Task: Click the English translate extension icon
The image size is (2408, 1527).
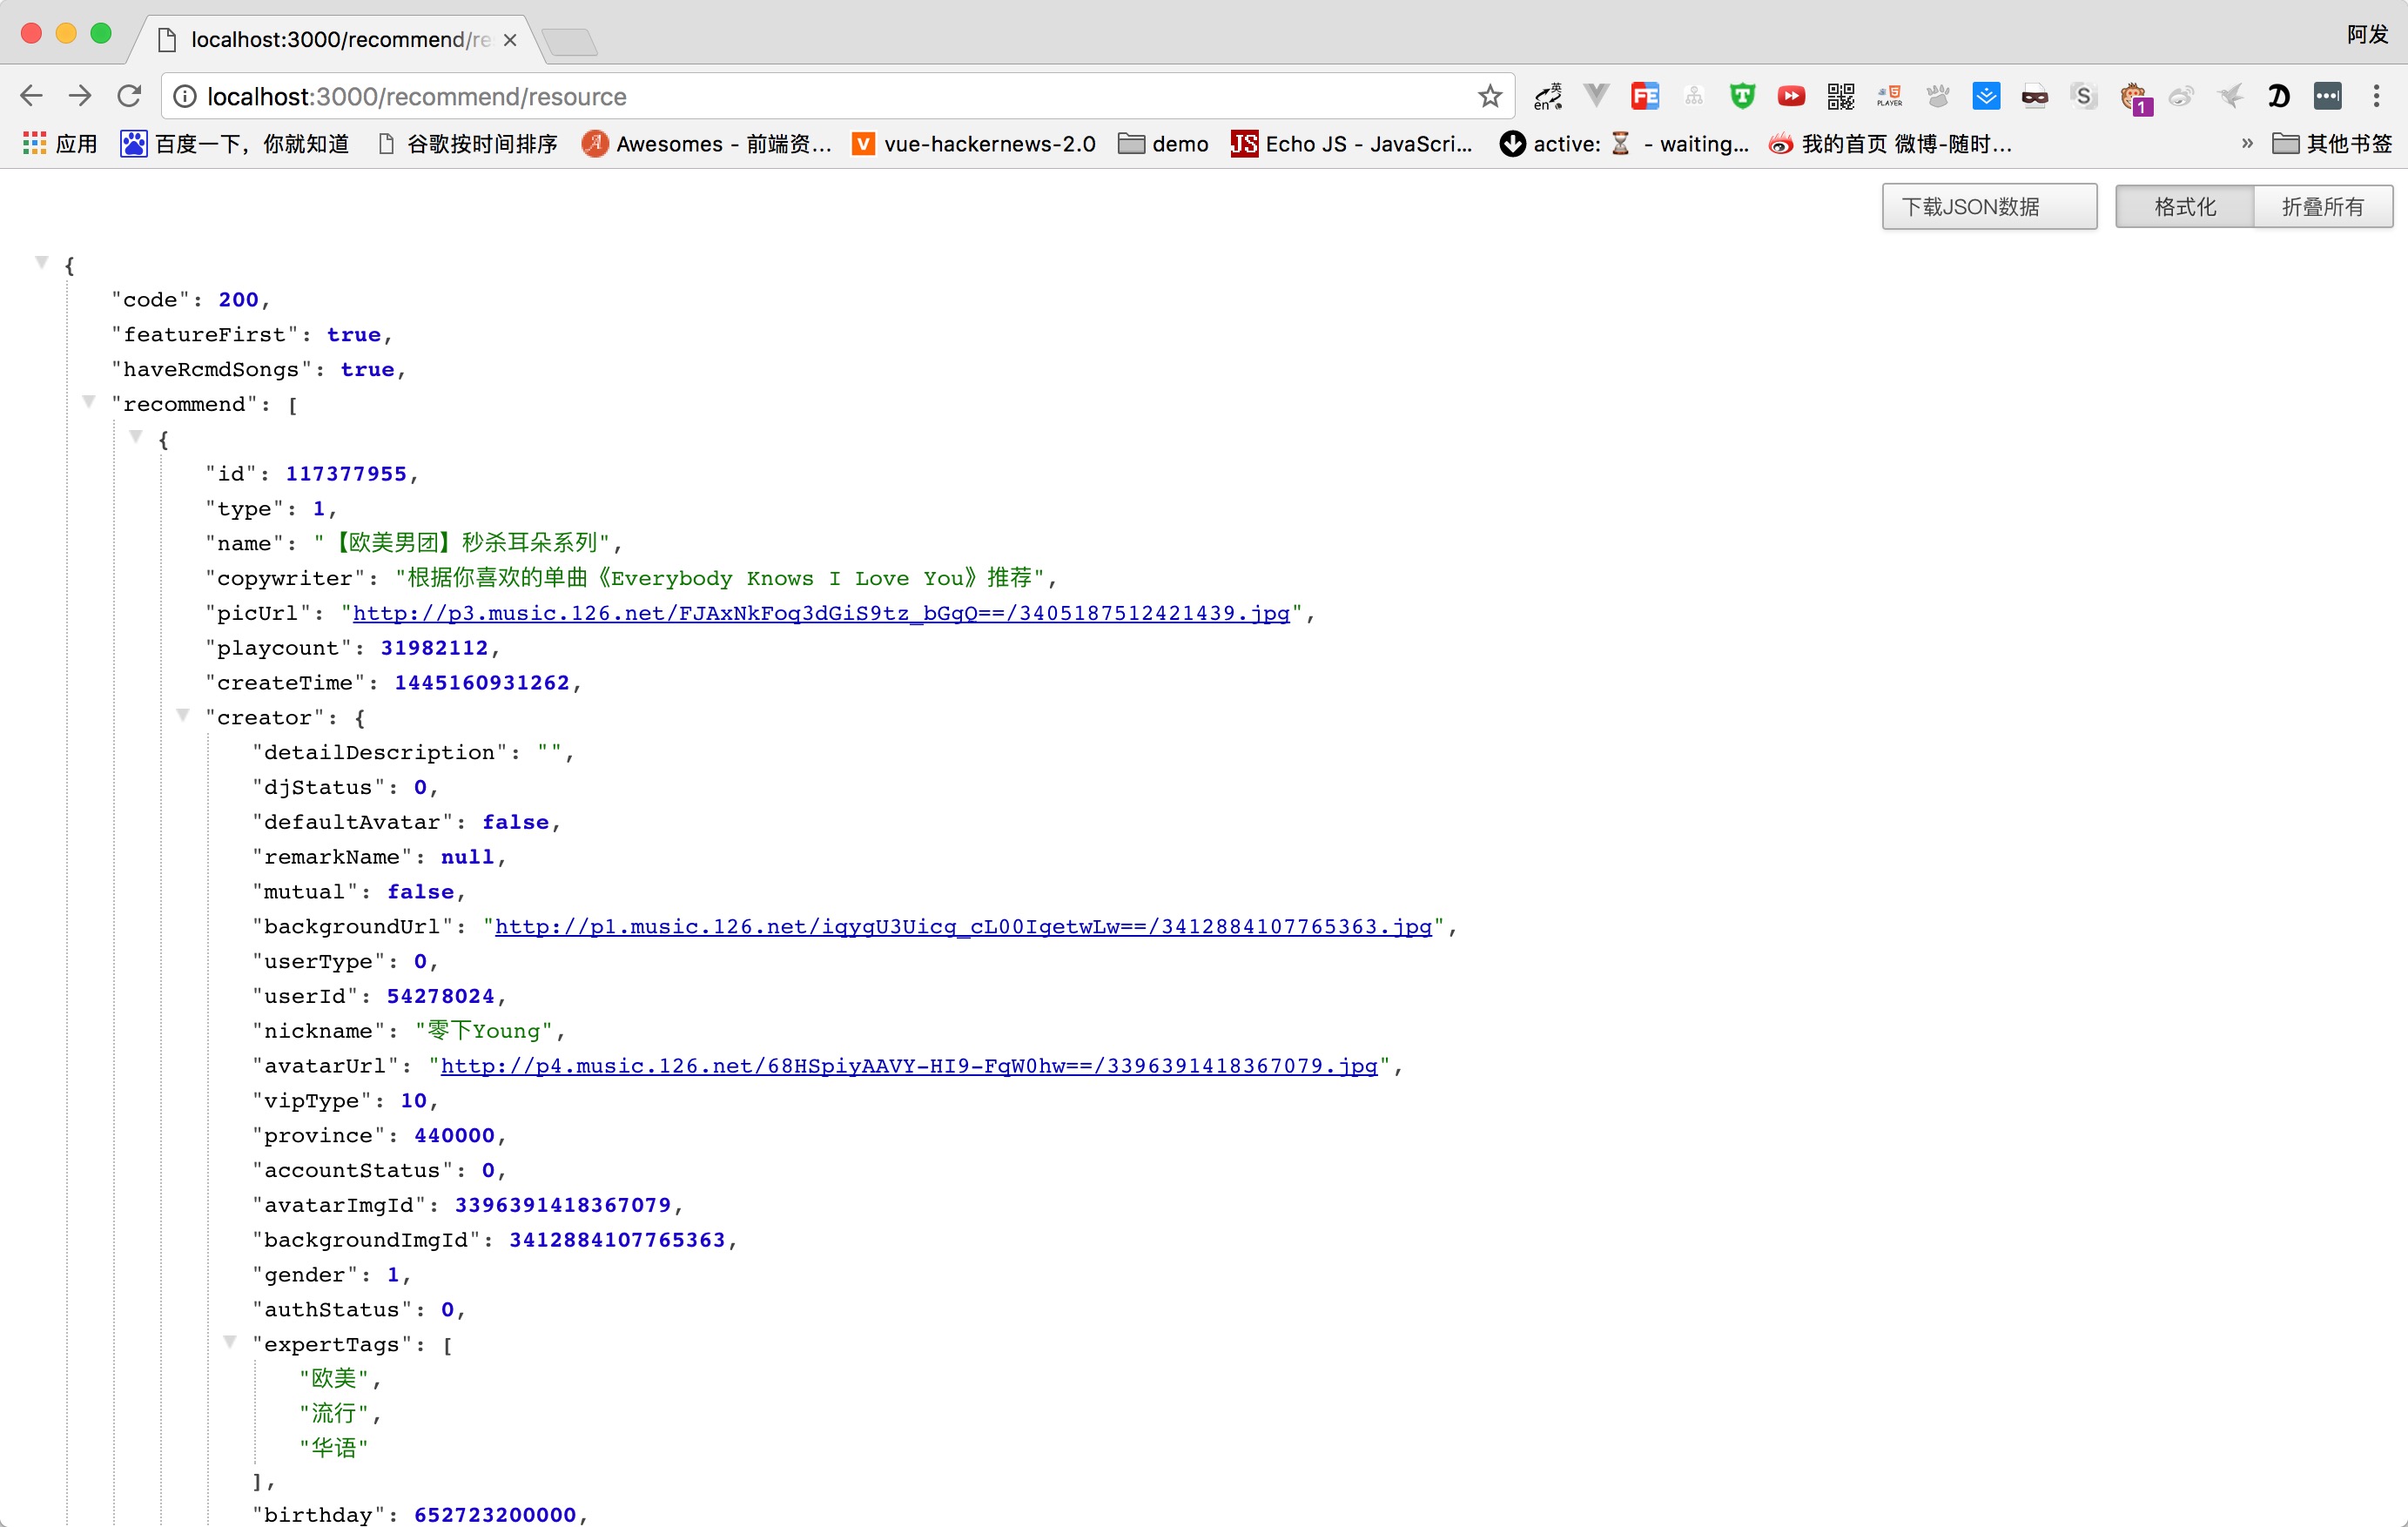Action: coord(1548,96)
